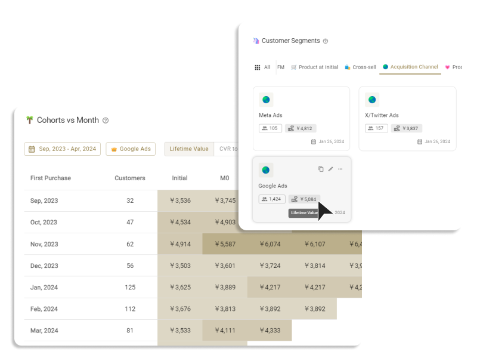Click the copy icon on Google Ads card

click(321, 169)
